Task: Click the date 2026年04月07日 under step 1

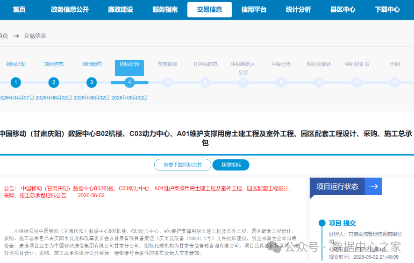Action: (x=17, y=98)
